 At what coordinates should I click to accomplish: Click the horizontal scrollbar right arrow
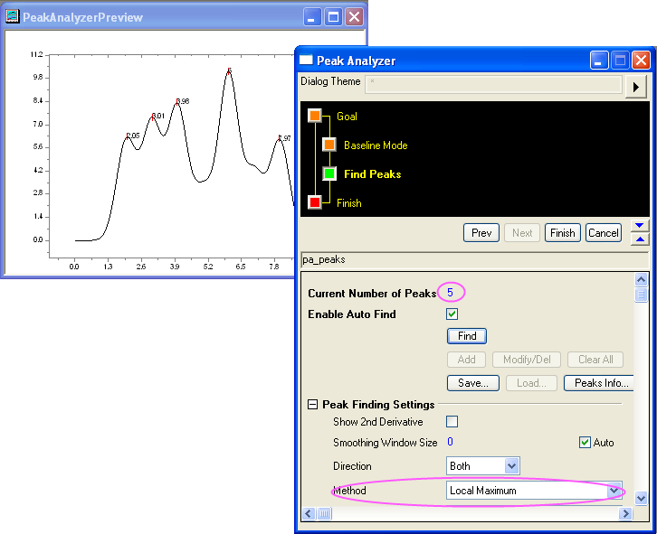tap(625, 514)
